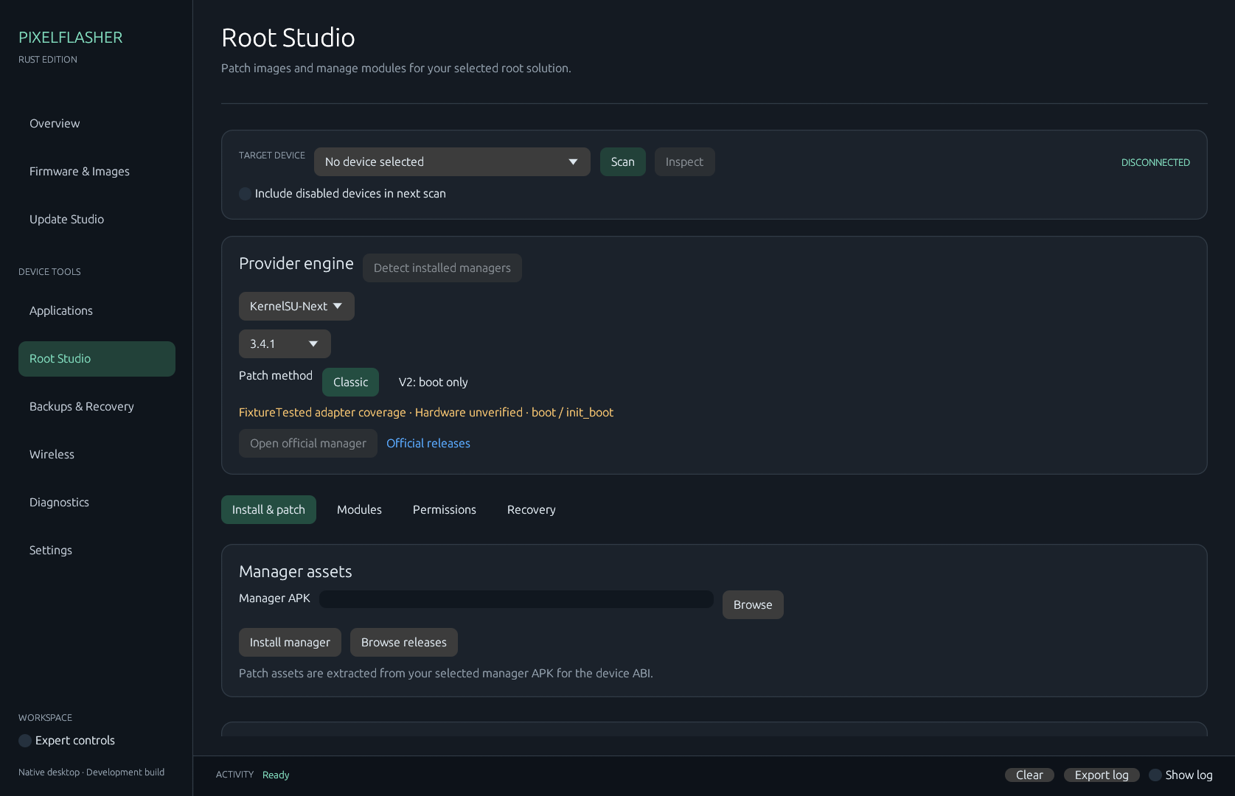Open the Official releases link

(x=428, y=444)
